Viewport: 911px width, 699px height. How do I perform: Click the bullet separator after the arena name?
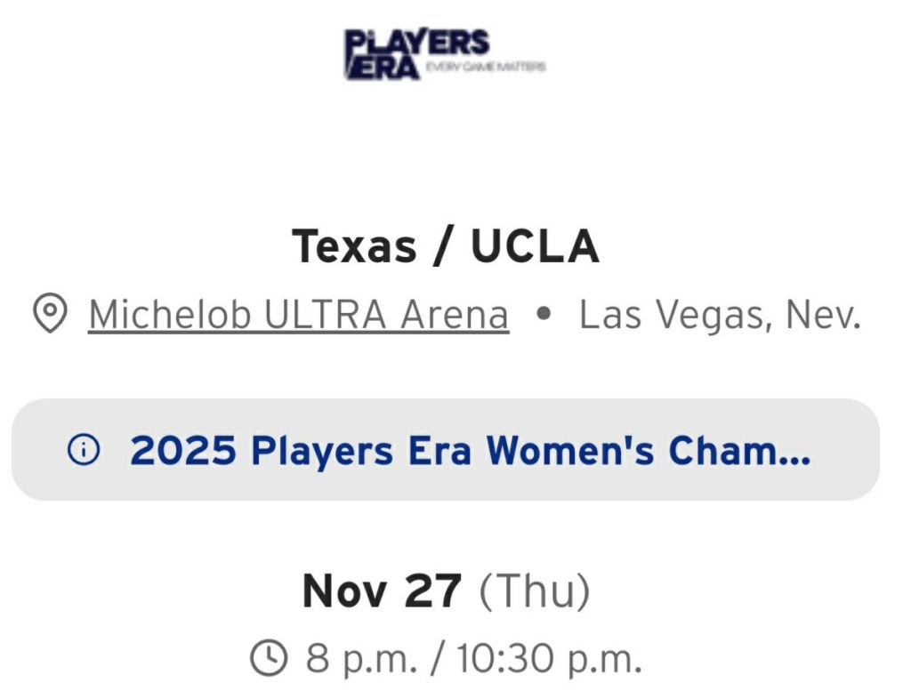click(x=544, y=315)
